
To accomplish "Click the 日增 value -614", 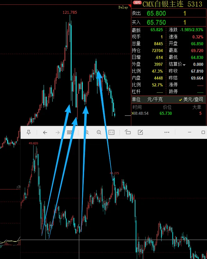I will tap(159, 57).
